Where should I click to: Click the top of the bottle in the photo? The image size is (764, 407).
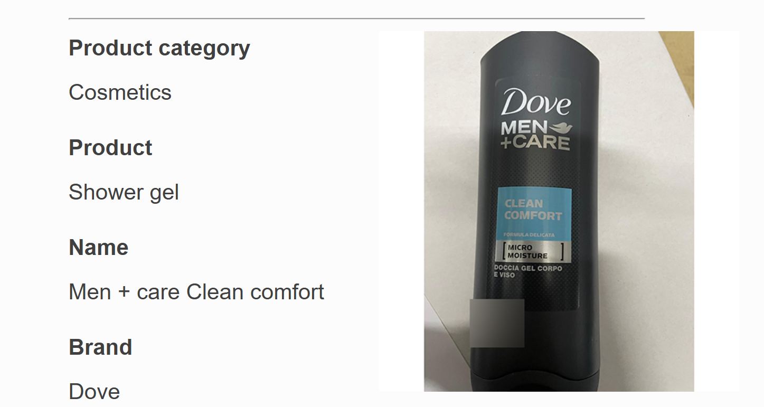pyautogui.click(x=540, y=45)
